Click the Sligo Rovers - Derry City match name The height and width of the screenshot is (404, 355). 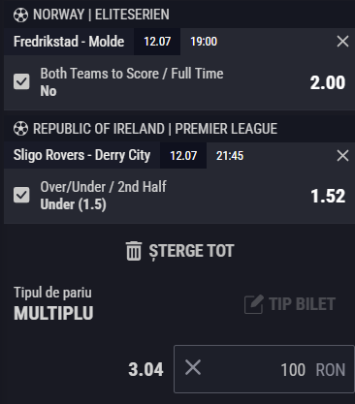[81, 155]
